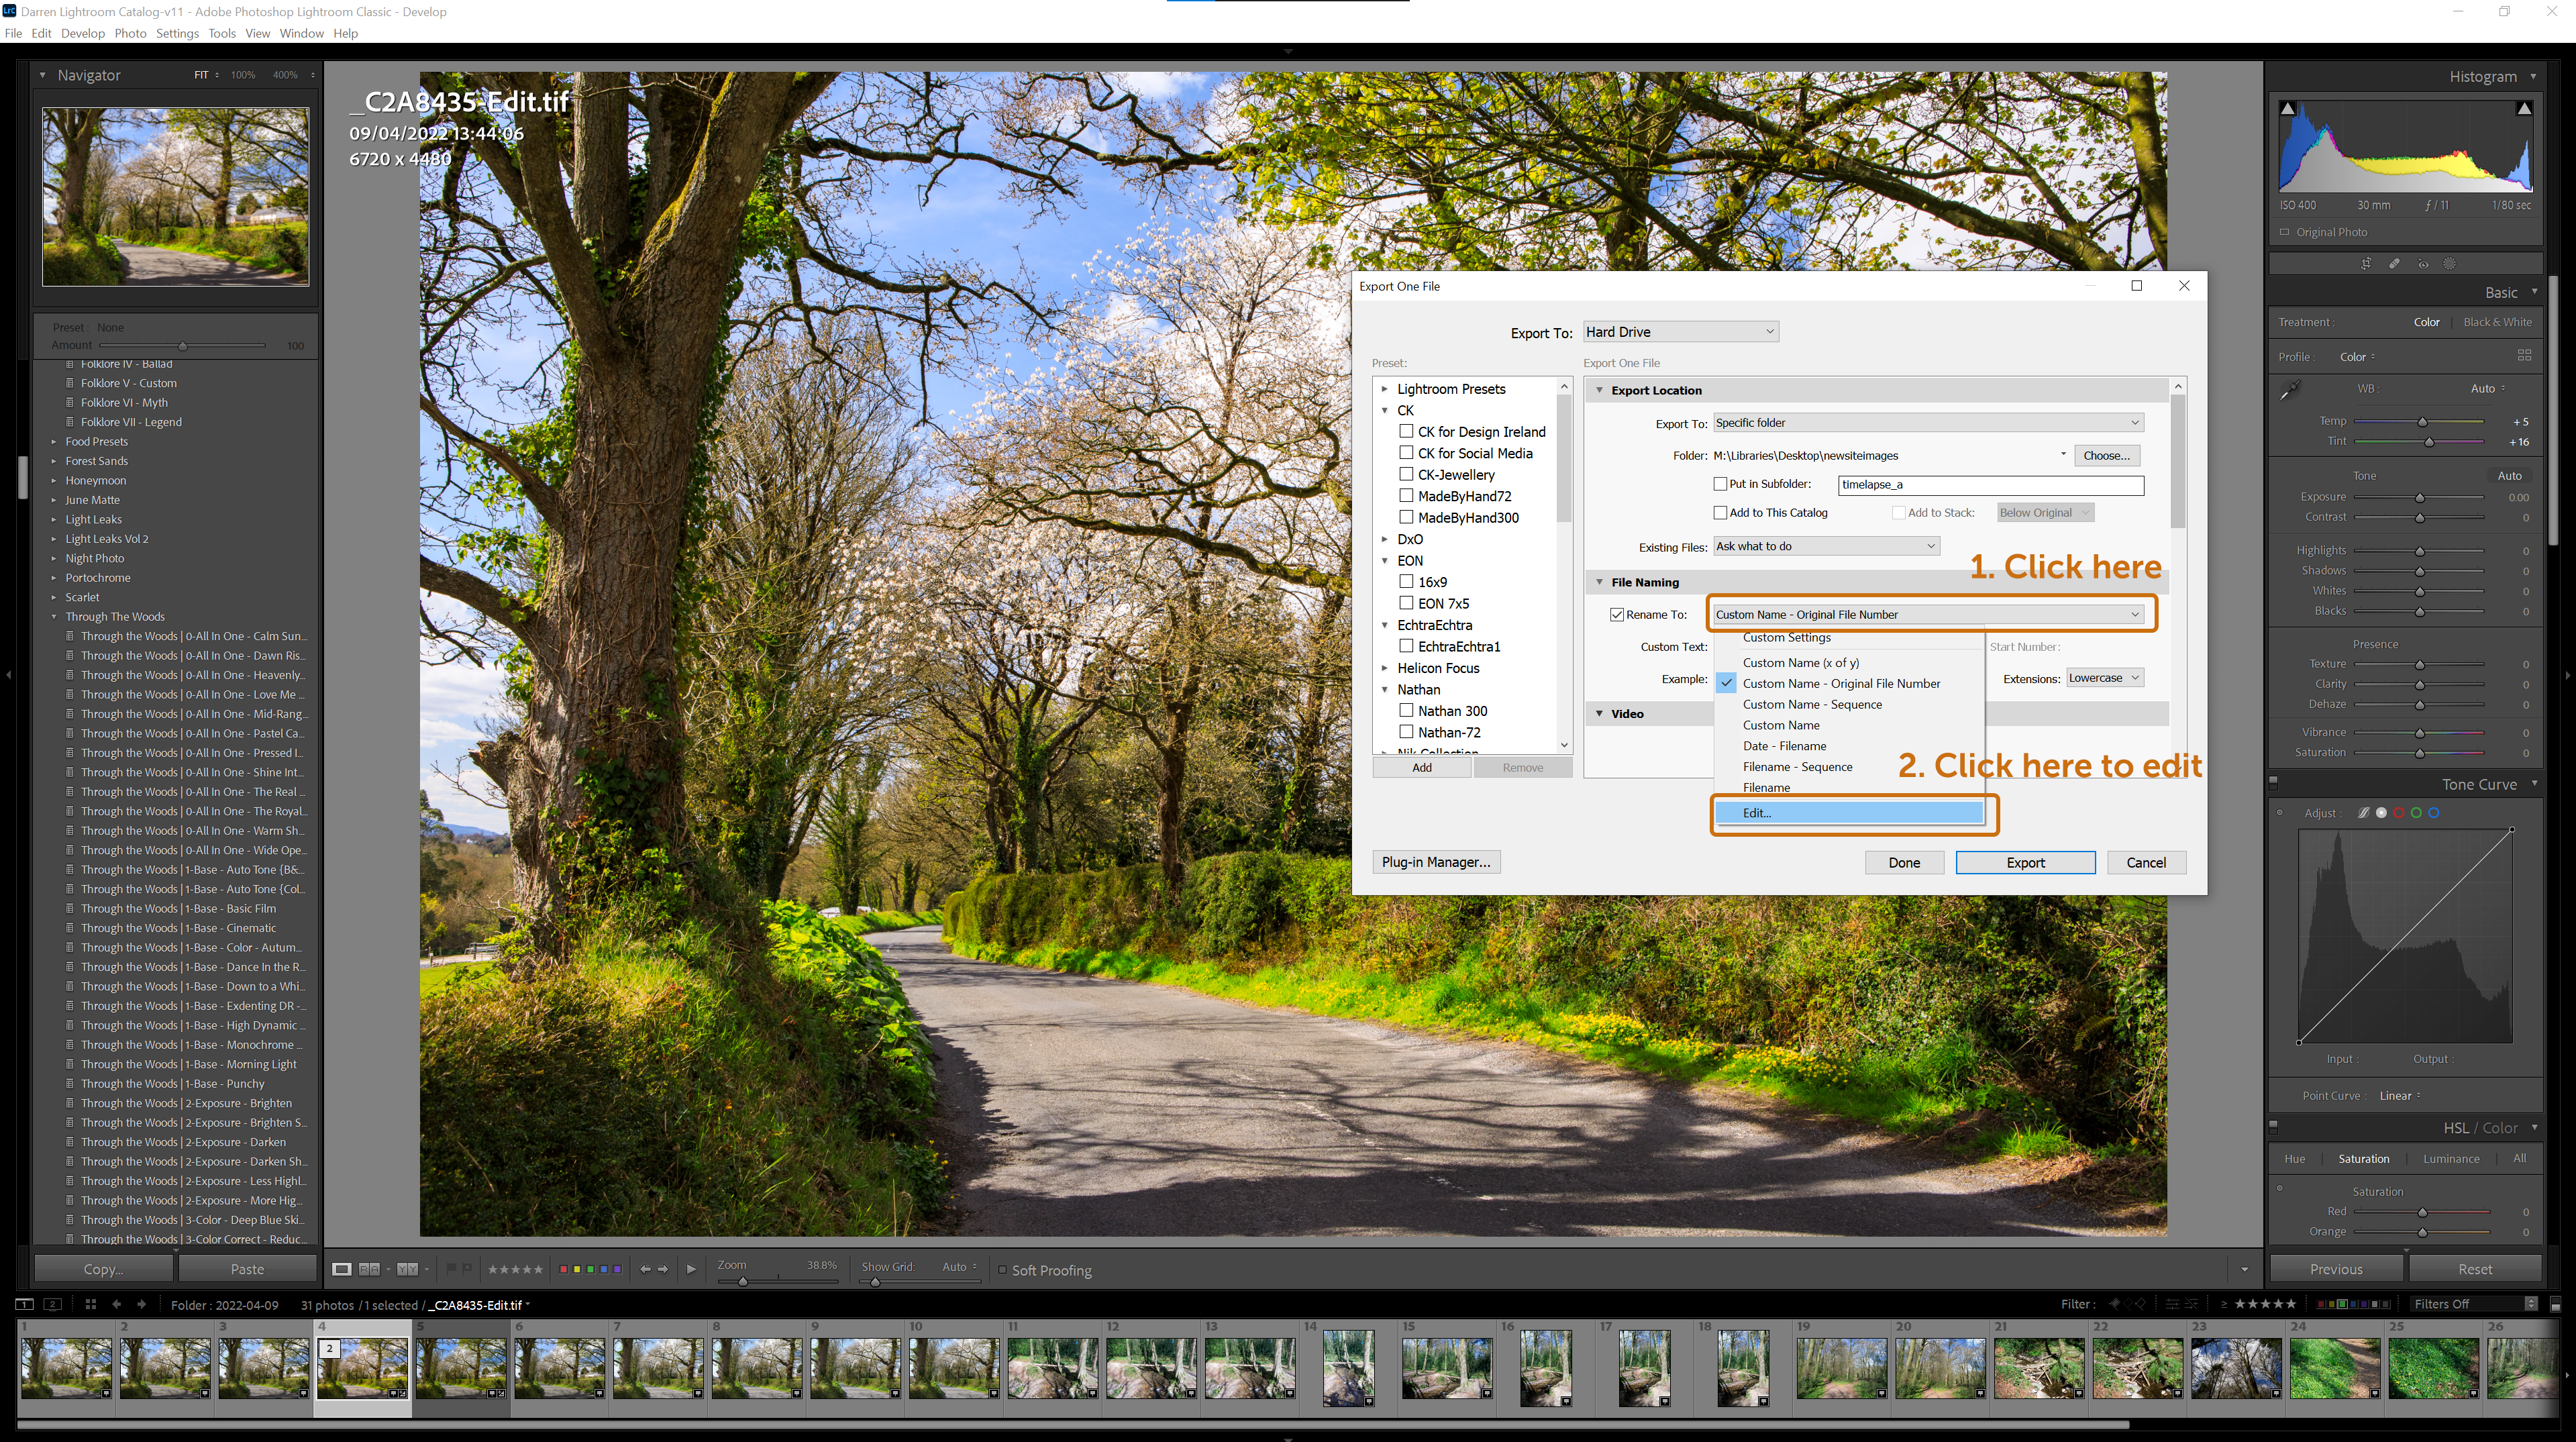Image resolution: width=2576 pixels, height=1442 pixels.
Task: Go back arrow in filmstrip bar
Action: pyautogui.click(x=116, y=1304)
